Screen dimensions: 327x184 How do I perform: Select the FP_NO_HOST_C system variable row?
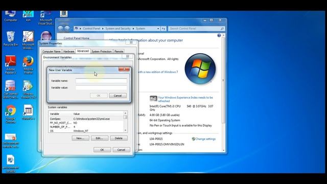(x=86, y=123)
